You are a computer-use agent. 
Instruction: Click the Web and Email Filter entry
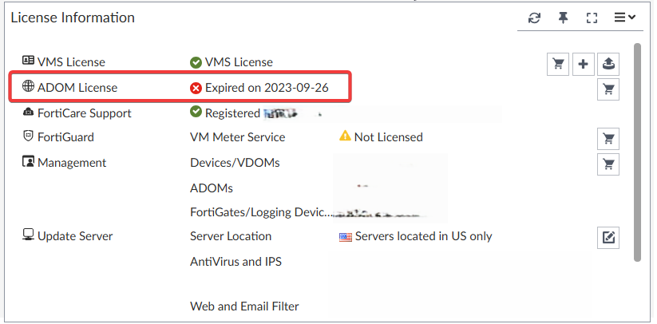pyautogui.click(x=244, y=306)
